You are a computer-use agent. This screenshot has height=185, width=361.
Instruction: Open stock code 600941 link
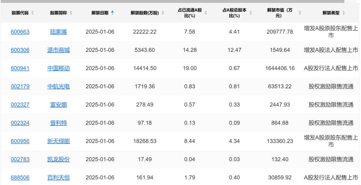(20, 68)
